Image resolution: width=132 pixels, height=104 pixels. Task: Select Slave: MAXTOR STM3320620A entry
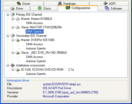[41, 27]
